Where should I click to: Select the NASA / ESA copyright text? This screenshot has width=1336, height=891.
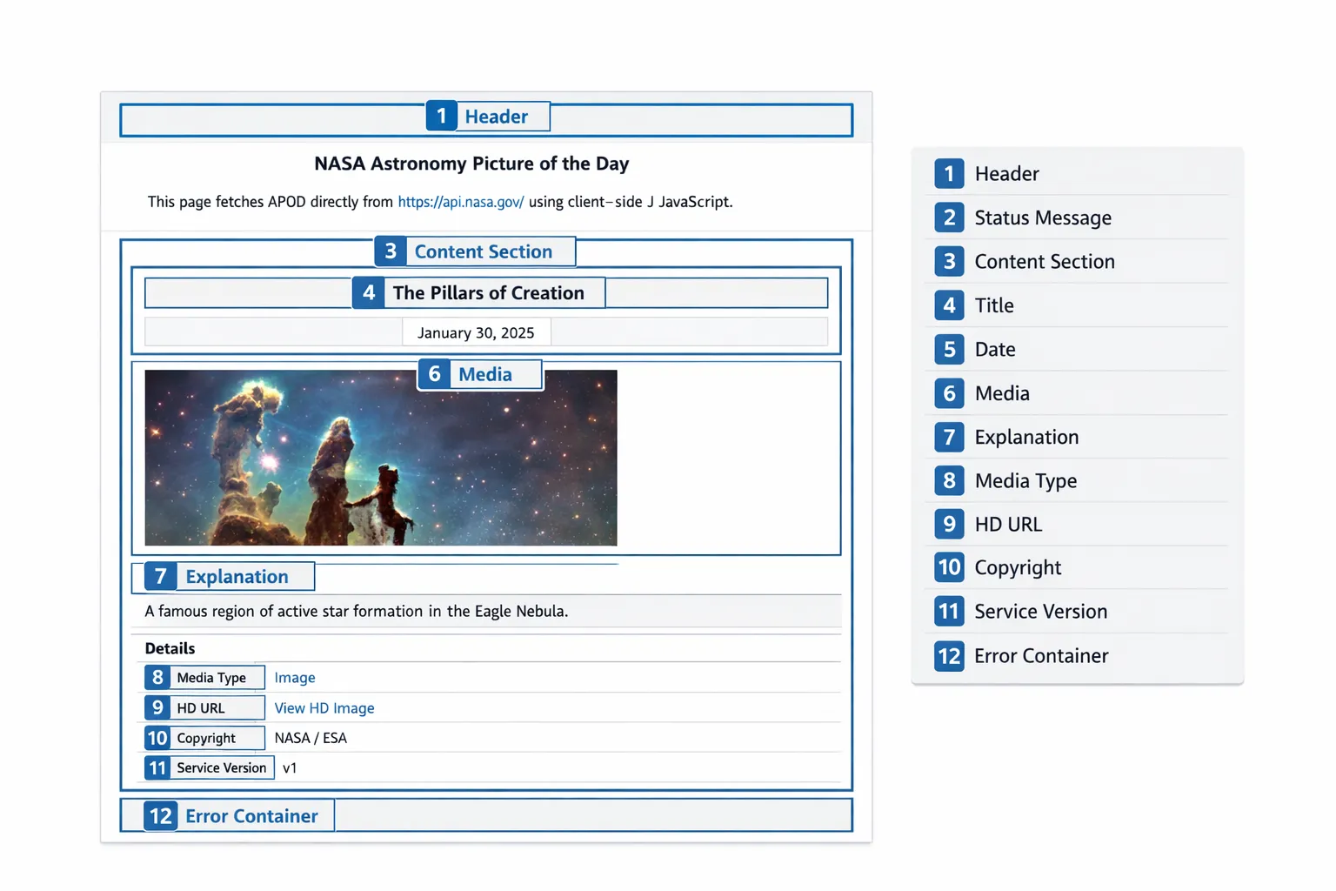pyautogui.click(x=311, y=737)
